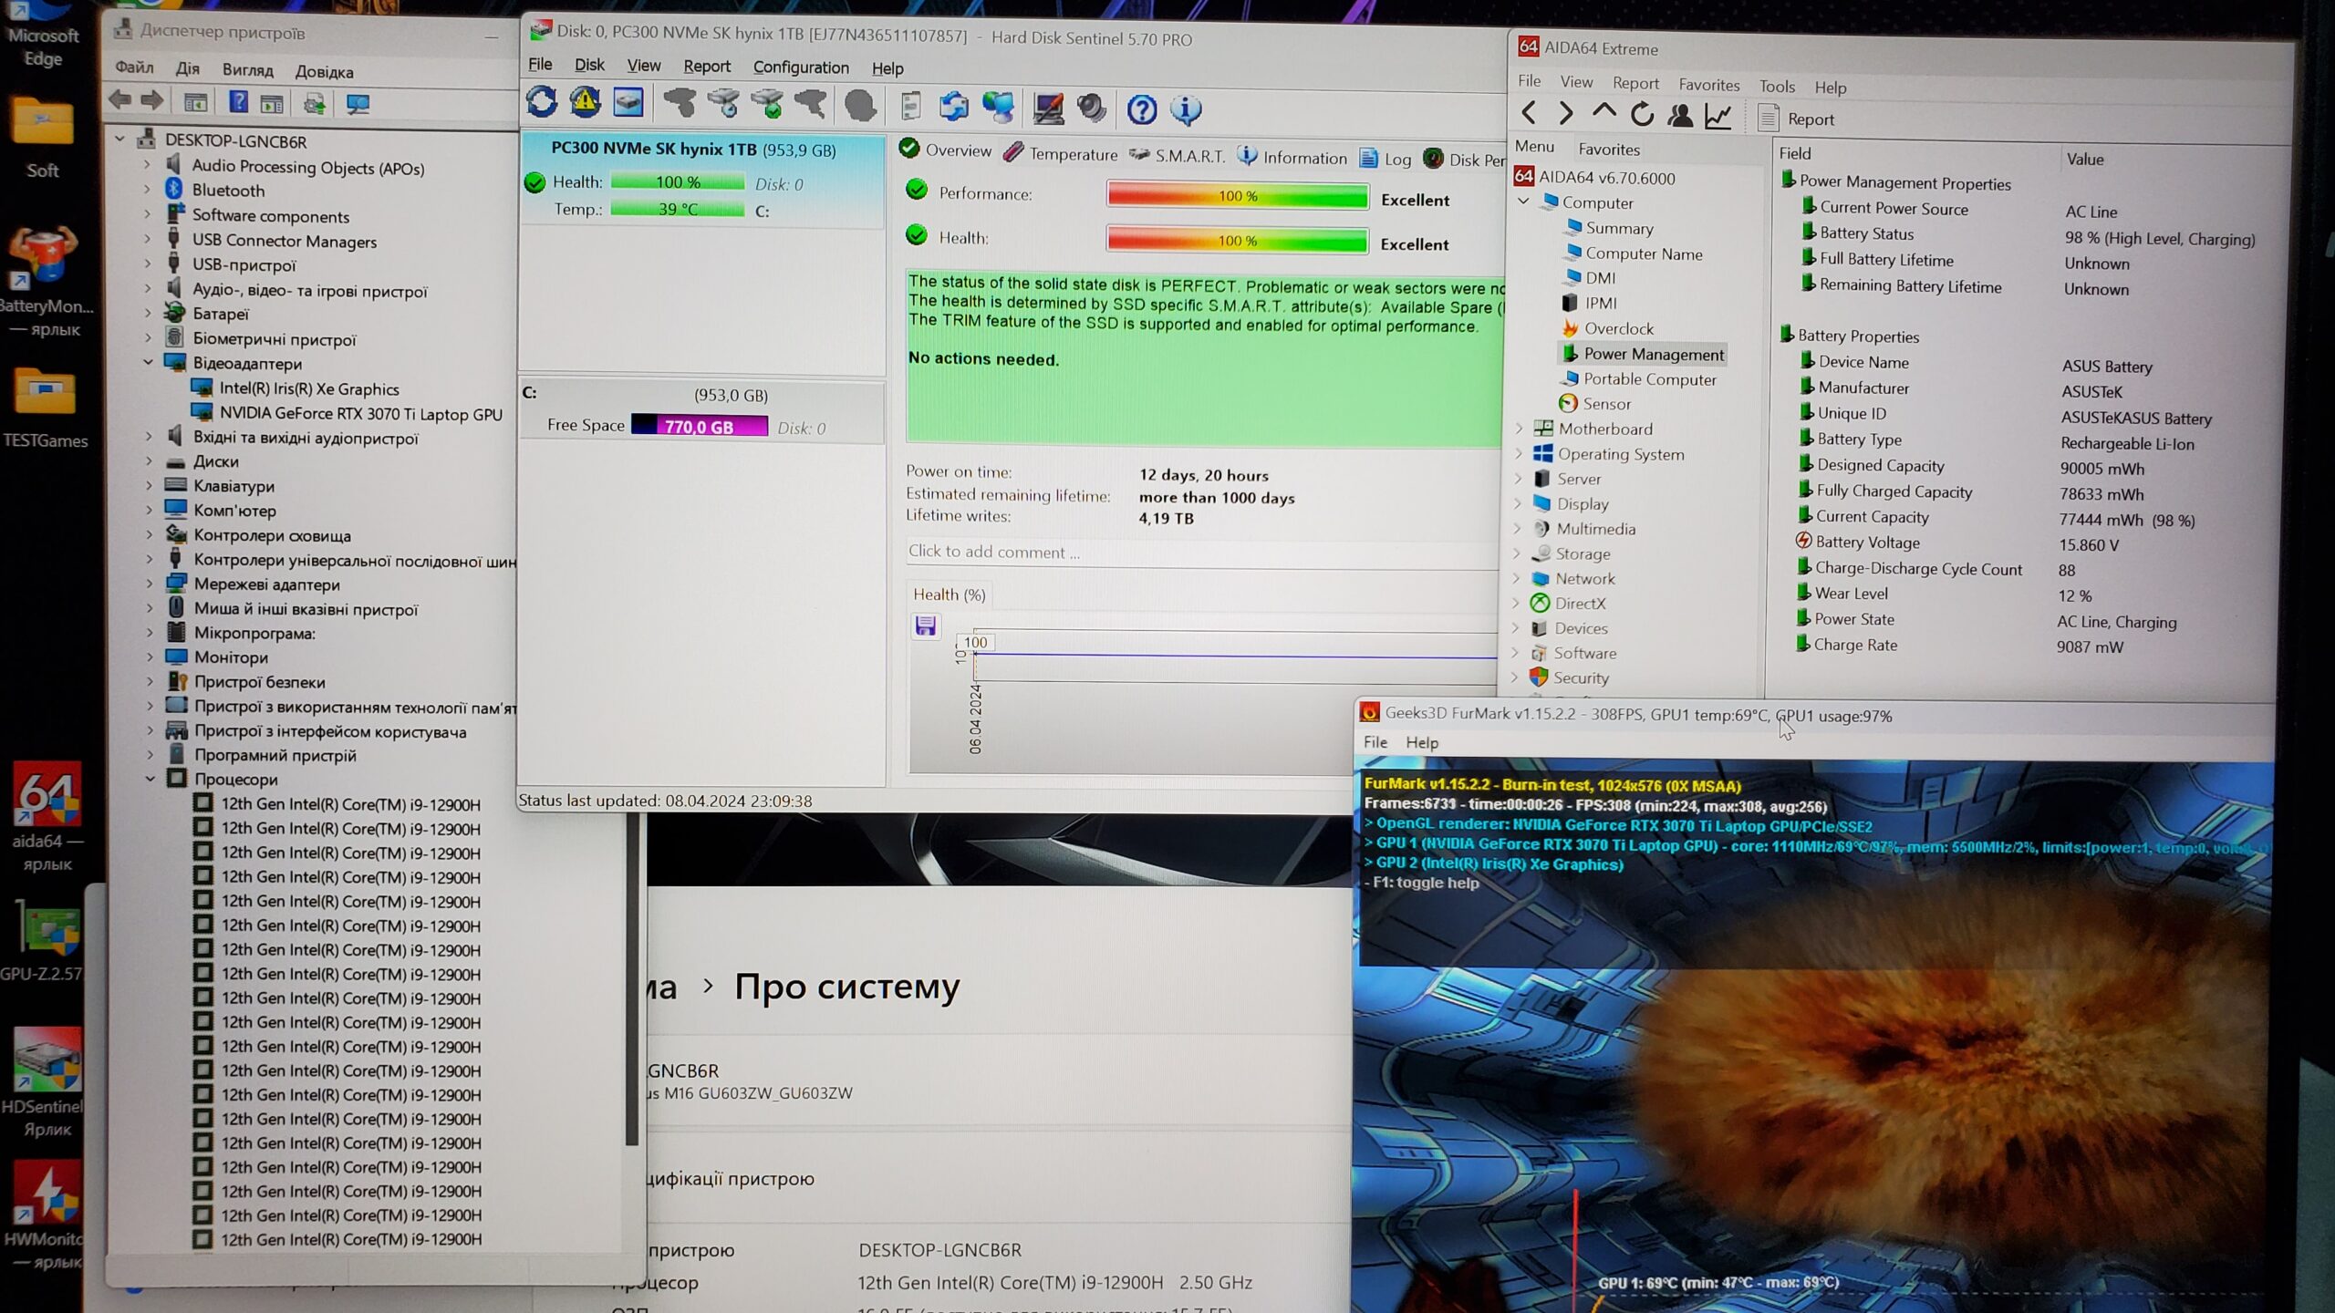Click the AIDA64 graph chart icon
Viewport: 2335px width, 1313px height.
(x=1718, y=116)
